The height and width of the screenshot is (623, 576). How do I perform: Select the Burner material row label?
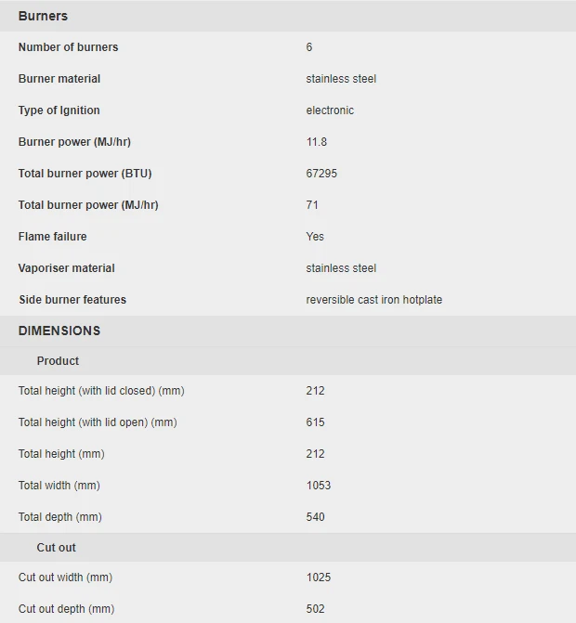pos(59,79)
